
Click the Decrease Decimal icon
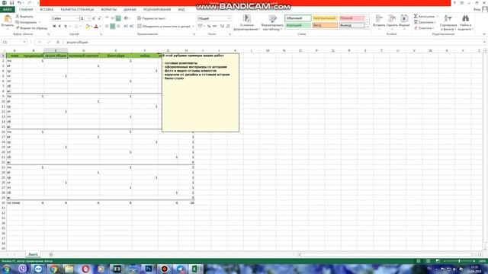228,27
